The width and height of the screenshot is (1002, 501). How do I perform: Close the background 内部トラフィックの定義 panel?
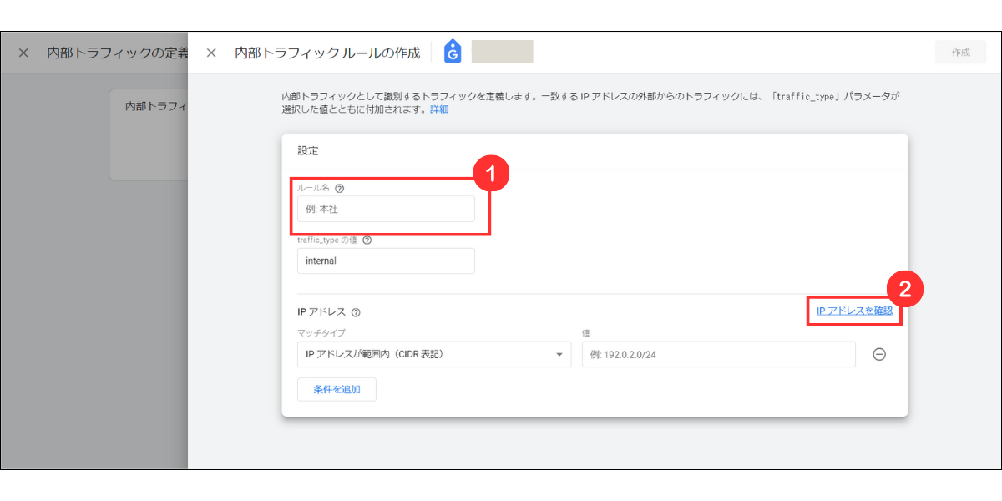pyautogui.click(x=23, y=53)
